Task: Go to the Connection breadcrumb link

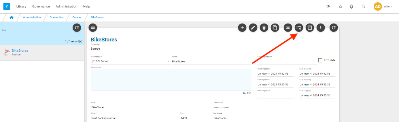Action: tap(56, 17)
